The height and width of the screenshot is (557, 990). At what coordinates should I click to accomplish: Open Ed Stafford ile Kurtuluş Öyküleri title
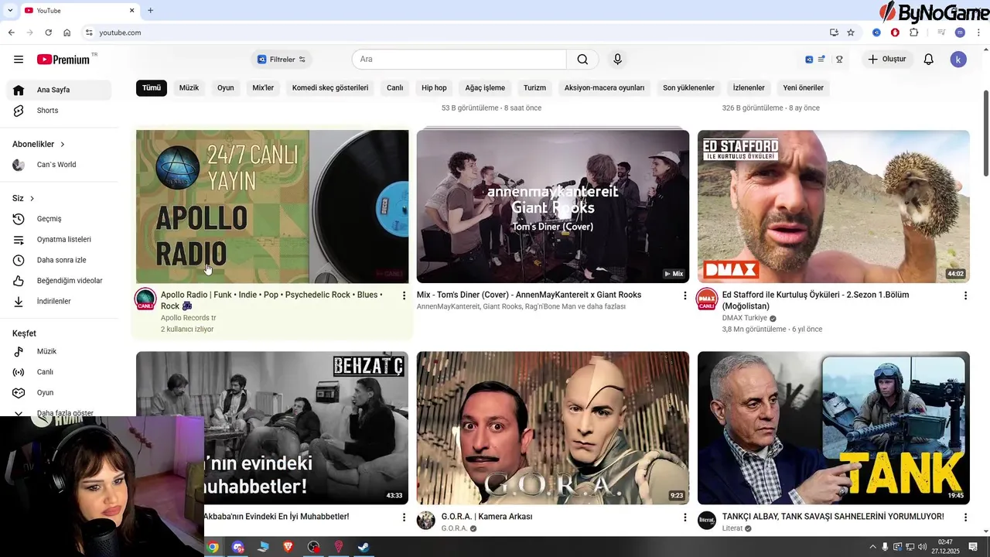[x=815, y=300]
